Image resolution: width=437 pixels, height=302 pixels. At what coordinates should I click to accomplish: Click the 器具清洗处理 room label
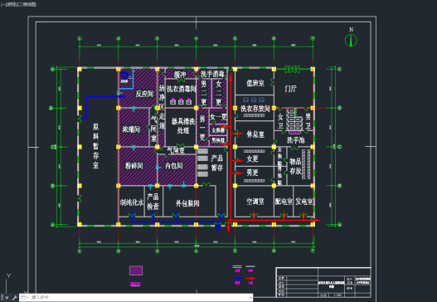183,126
